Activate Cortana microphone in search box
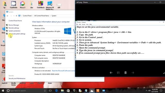Viewport: 165px width, 93px height. [x=45, y=91]
